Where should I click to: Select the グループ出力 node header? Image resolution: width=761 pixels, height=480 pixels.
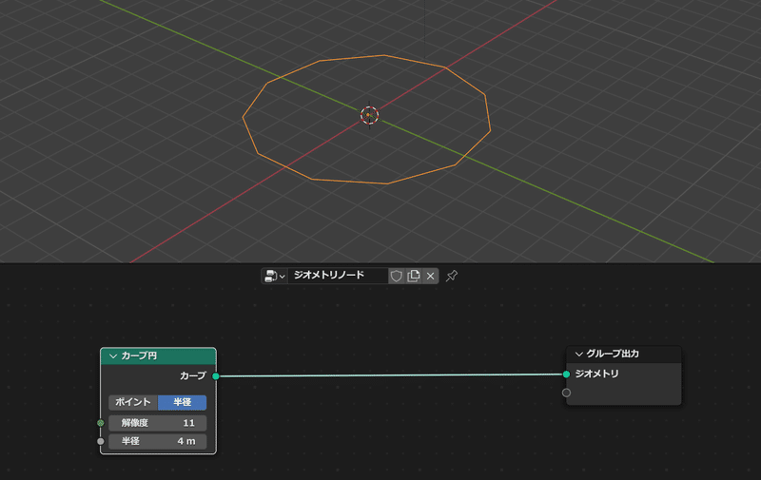point(624,354)
